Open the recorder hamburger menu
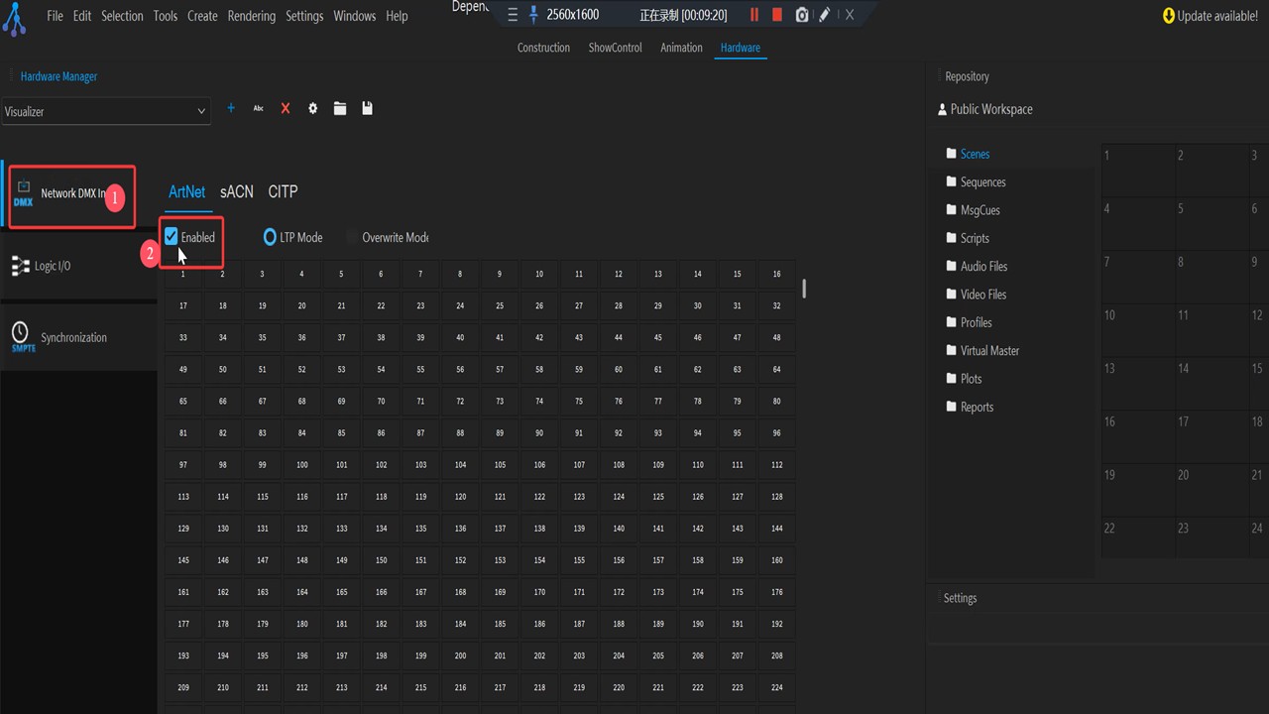The width and height of the screenshot is (1269, 714). tap(512, 15)
